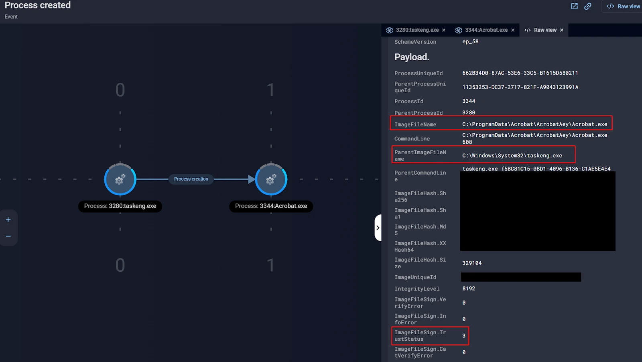Click the ParentProcessUniqueId value 11353253-DC37-2717-821F-A9043123991A
This screenshot has width=642, height=362.
point(520,87)
